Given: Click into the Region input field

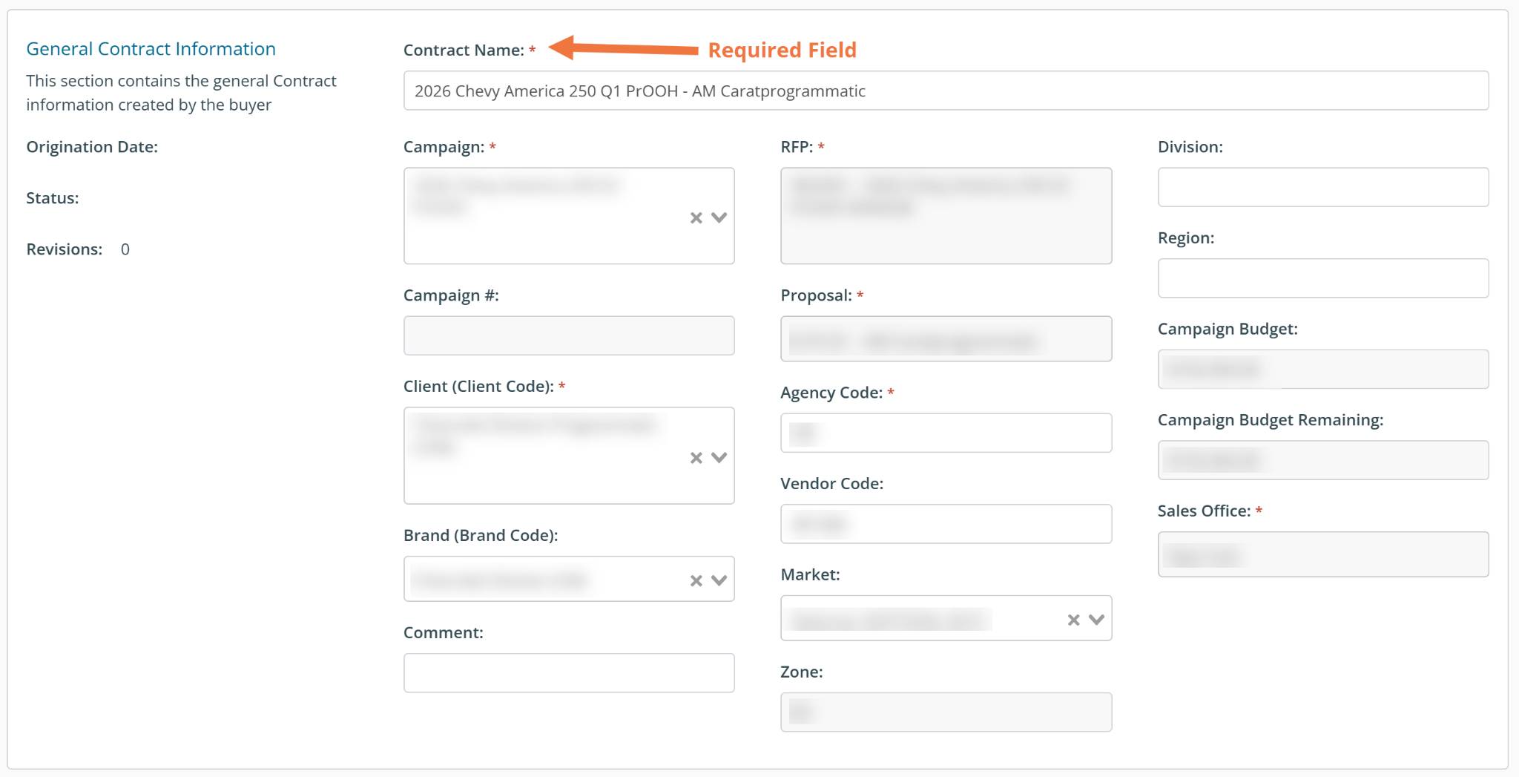Looking at the screenshot, I should point(1322,278).
